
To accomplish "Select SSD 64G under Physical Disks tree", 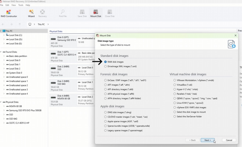I will (x=13, y=119).
